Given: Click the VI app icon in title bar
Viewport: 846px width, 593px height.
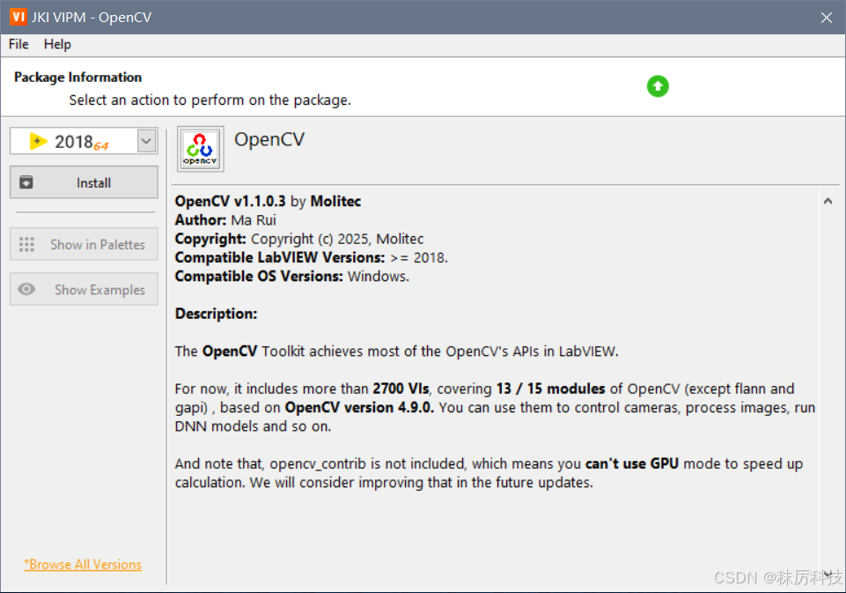Looking at the screenshot, I should pos(18,17).
